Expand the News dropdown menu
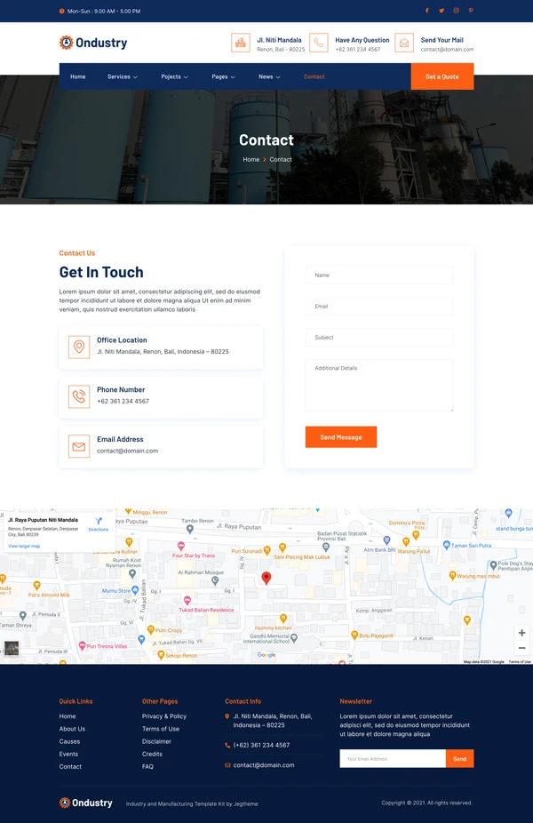This screenshot has width=533, height=823. [x=269, y=76]
